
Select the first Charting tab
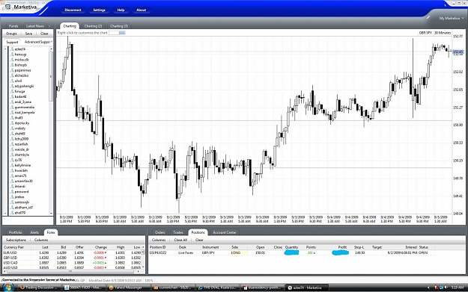pyautogui.click(x=70, y=26)
